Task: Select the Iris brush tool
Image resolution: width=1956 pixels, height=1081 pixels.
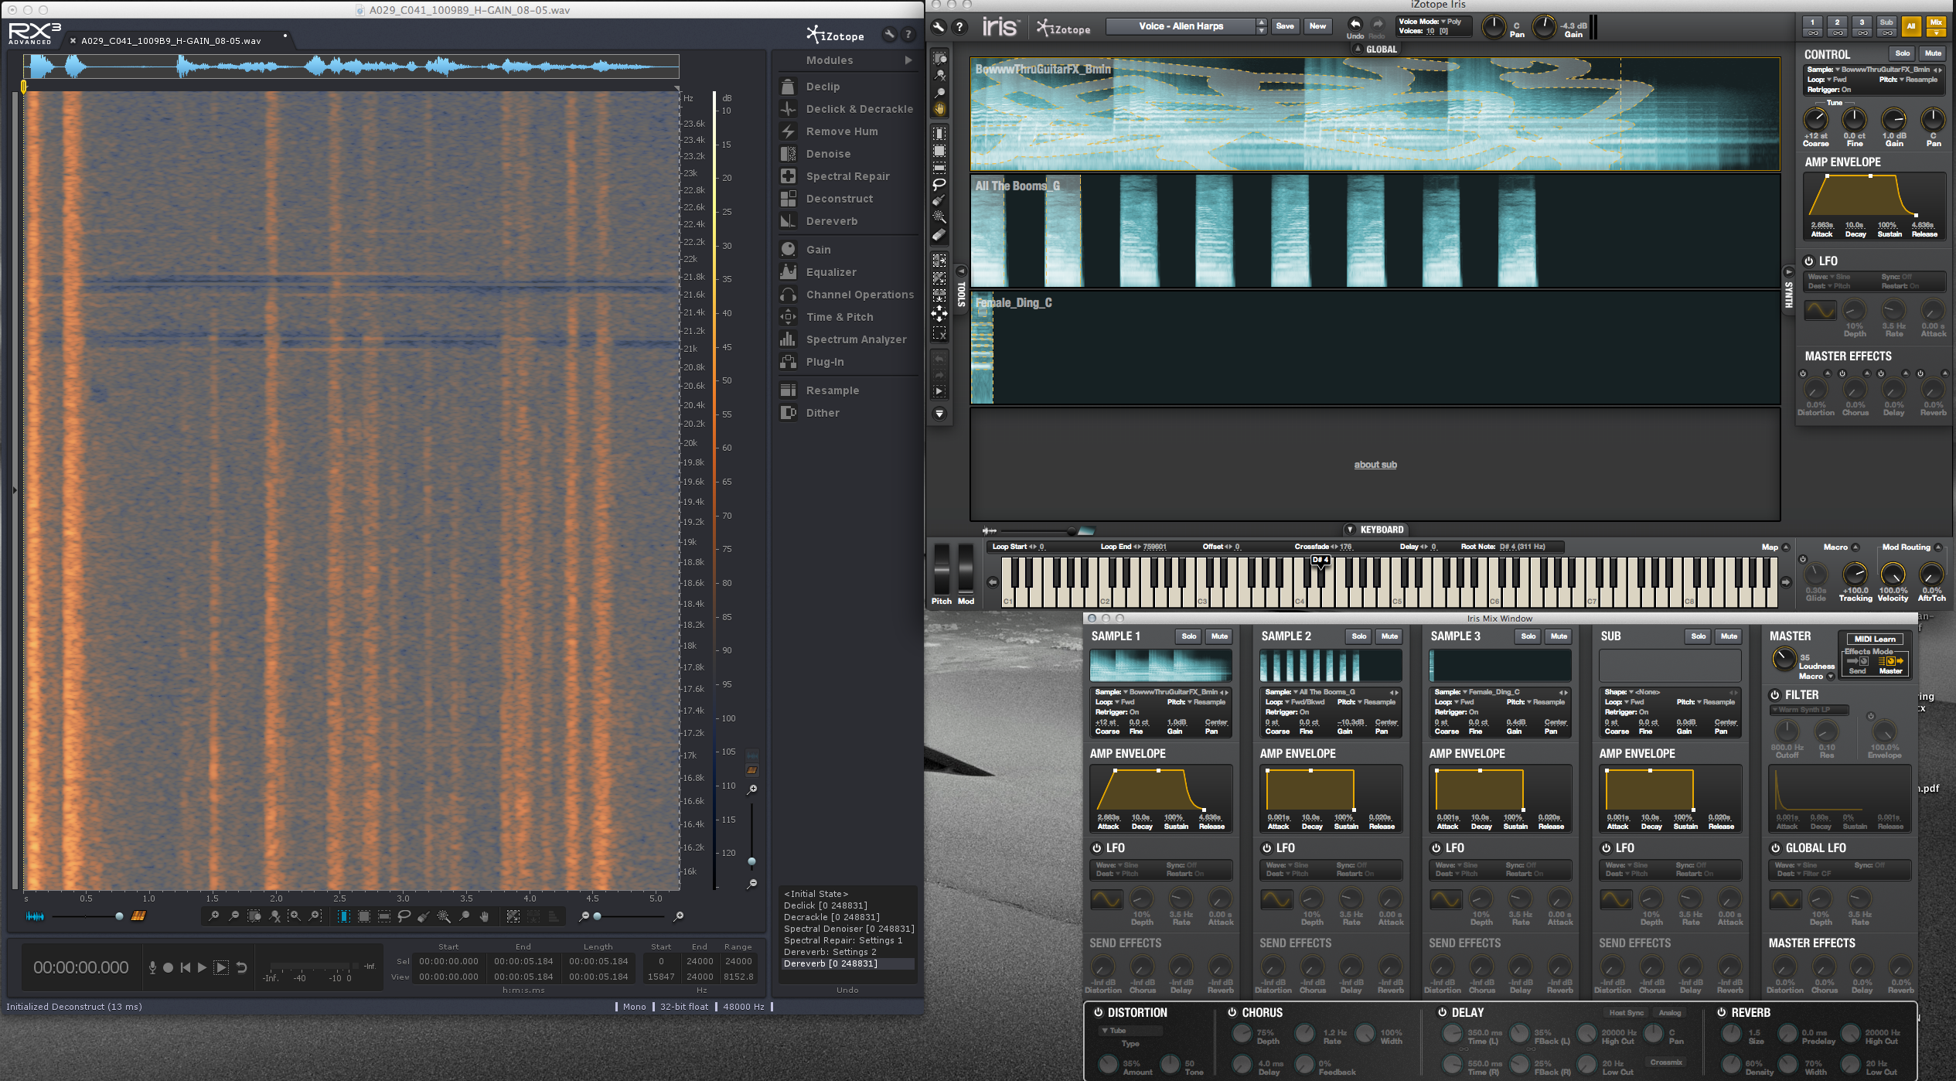Action: coord(939,201)
